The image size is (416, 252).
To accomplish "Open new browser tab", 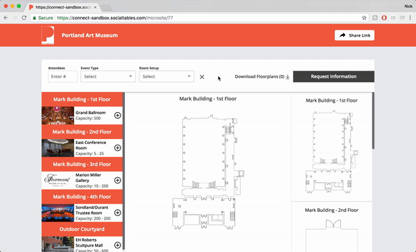I will [106, 8].
